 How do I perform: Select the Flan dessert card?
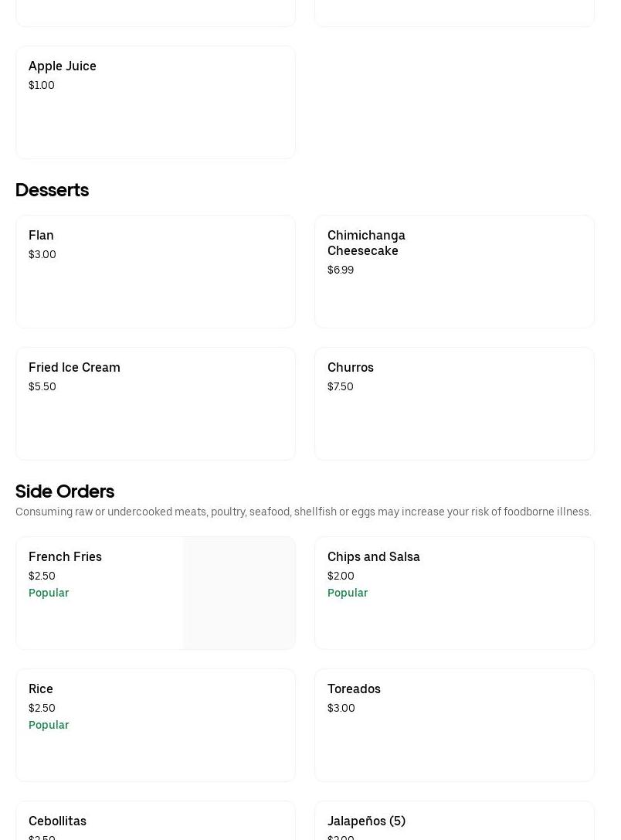coord(155,271)
